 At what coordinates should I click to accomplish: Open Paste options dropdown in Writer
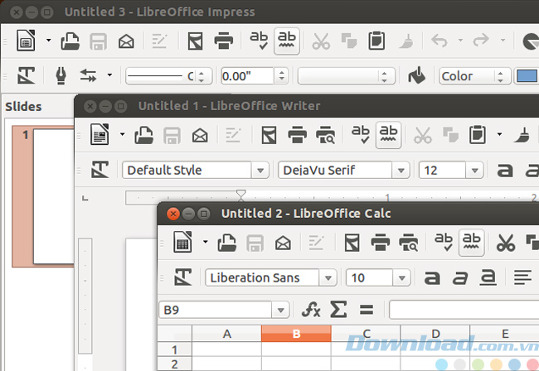(499, 134)
